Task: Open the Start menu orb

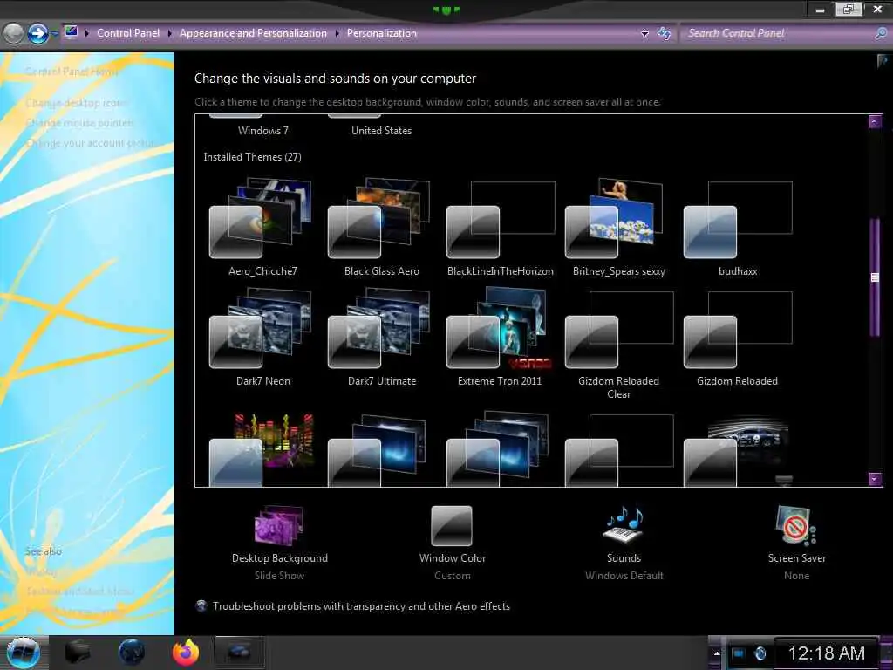Action: [23, 653]
